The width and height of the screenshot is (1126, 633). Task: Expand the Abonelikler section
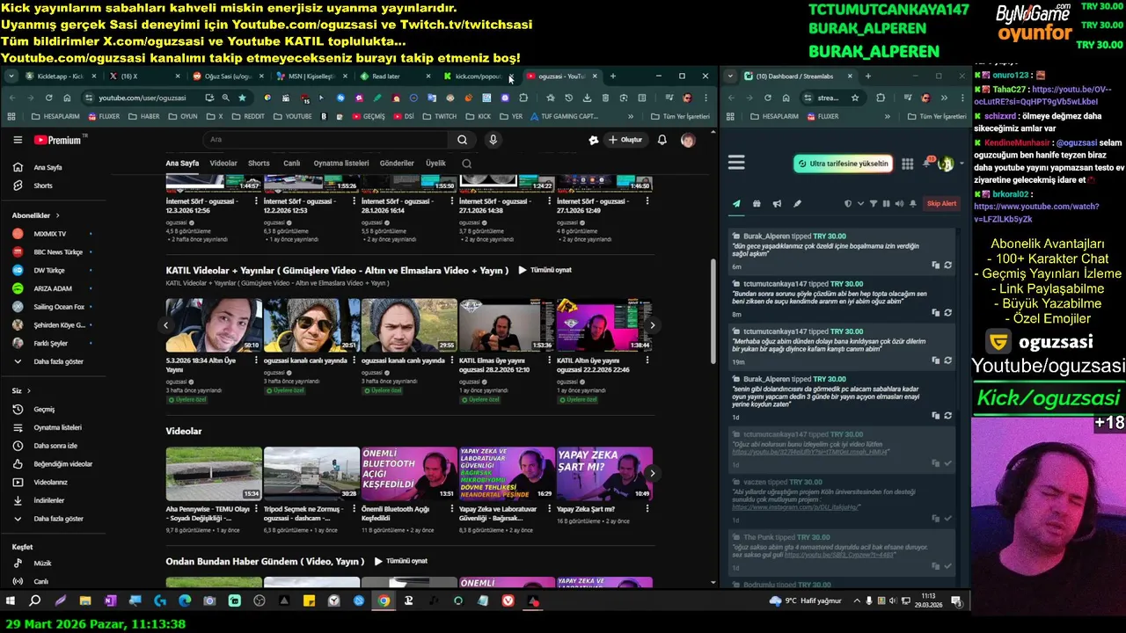(x=36, y=215)
